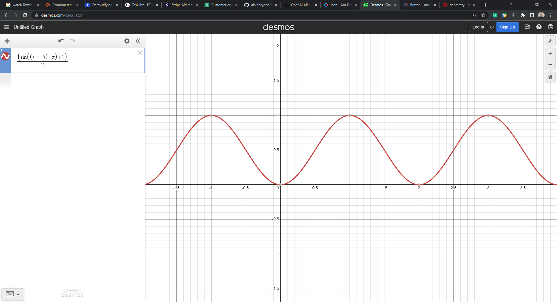Image resolution: width=557 pixels, height=302 pixels.
Task: Zoom in on the graph
Action: (550, 54)
